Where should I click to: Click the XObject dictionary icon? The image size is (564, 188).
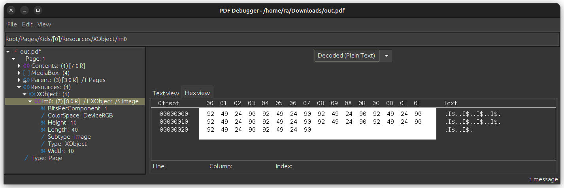tap(32, 94)
